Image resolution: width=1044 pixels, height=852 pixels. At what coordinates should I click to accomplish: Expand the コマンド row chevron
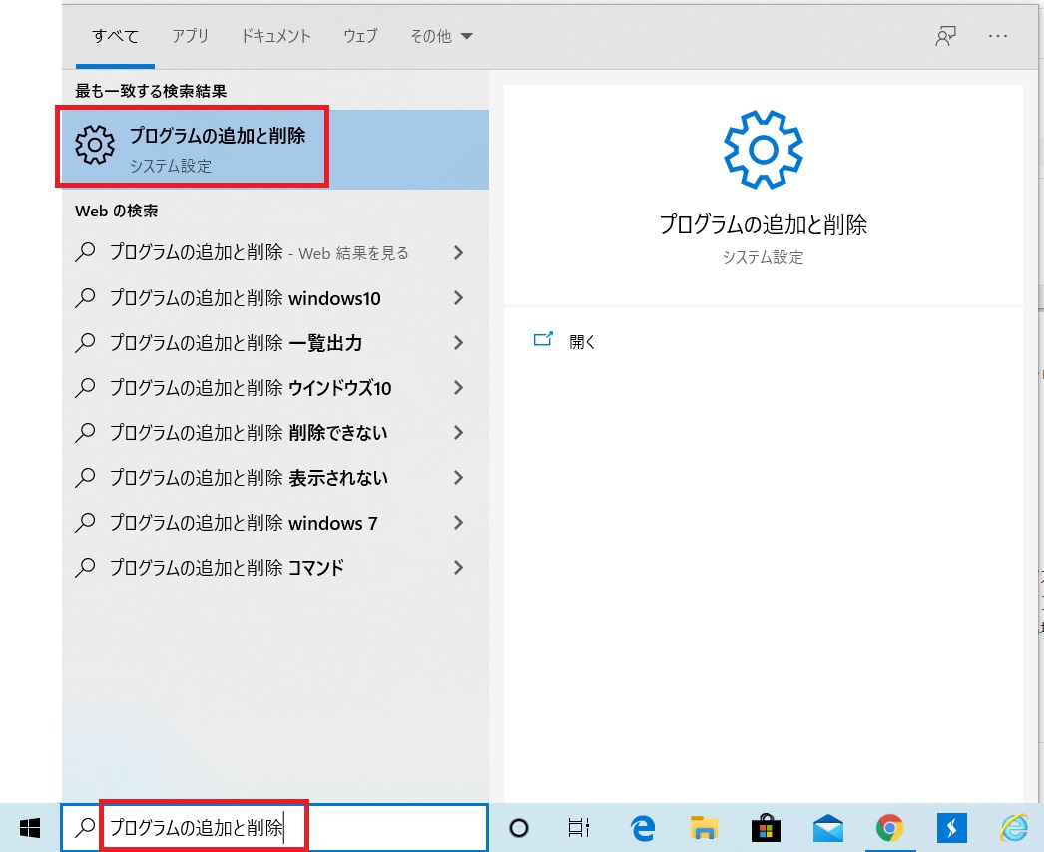[x=458, y=568]
